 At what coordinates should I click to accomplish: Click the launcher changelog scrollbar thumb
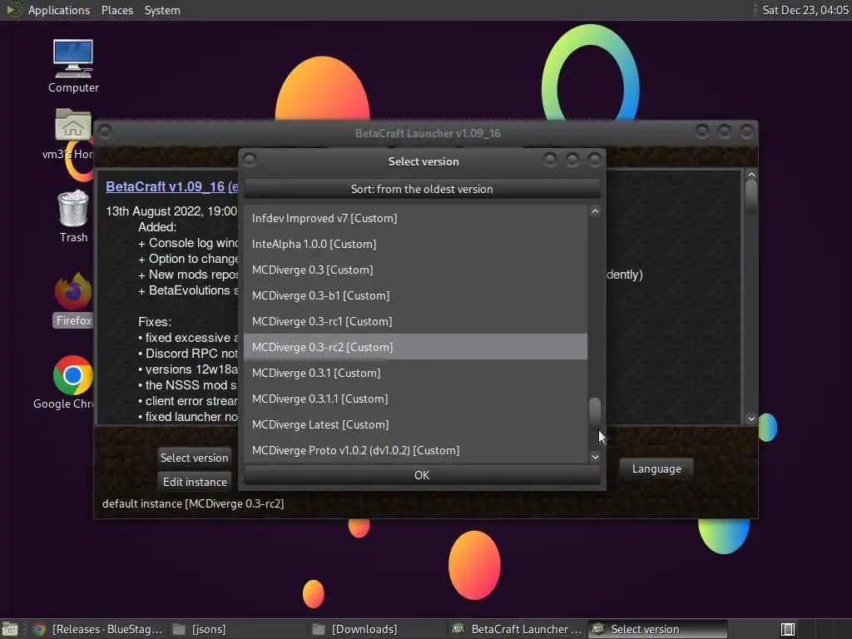[x=751, y=196]
